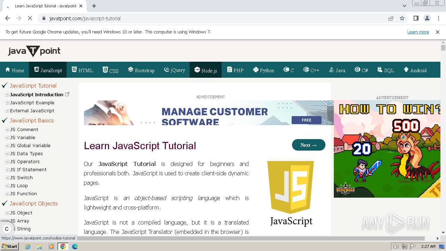The image size is (446, 251).
Task: Open the SQL tutorial menu item
Action: coord(386,70)
